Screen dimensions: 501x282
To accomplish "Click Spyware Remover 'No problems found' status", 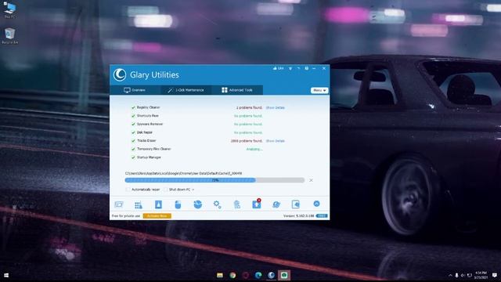I will pyautogui.click(x=248, y=125).
